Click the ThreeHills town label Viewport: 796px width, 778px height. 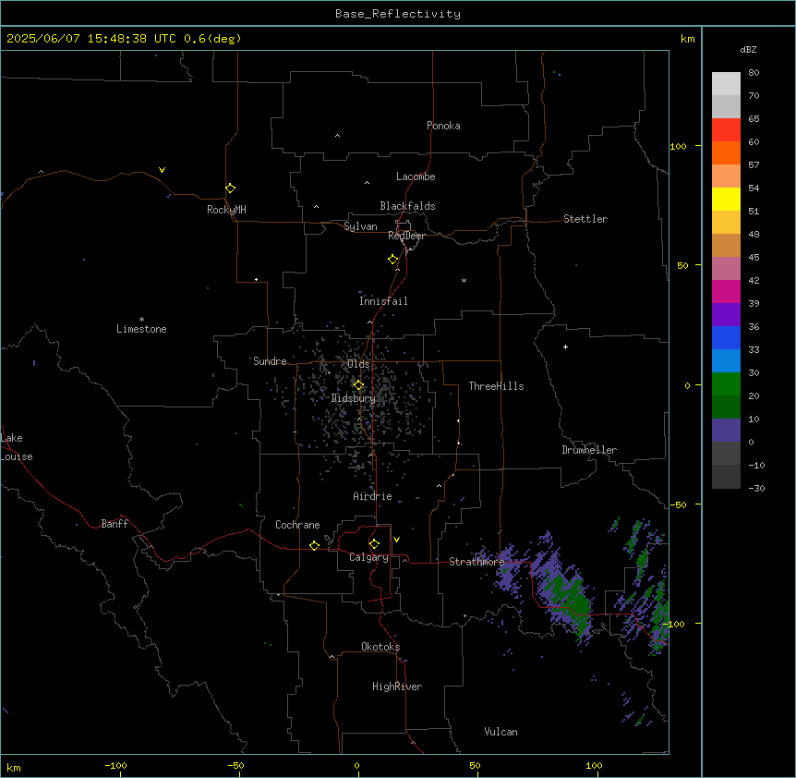(496, 386)
